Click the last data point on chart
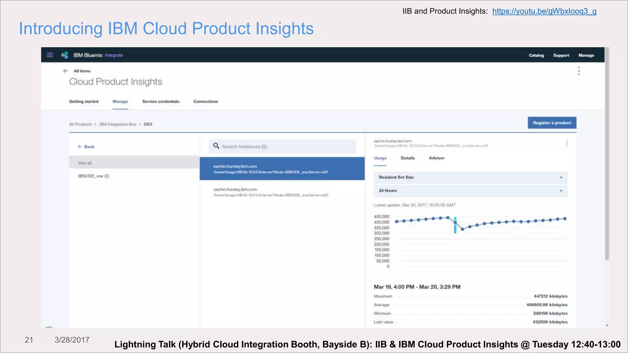628x353 pixels. [565, 219]
